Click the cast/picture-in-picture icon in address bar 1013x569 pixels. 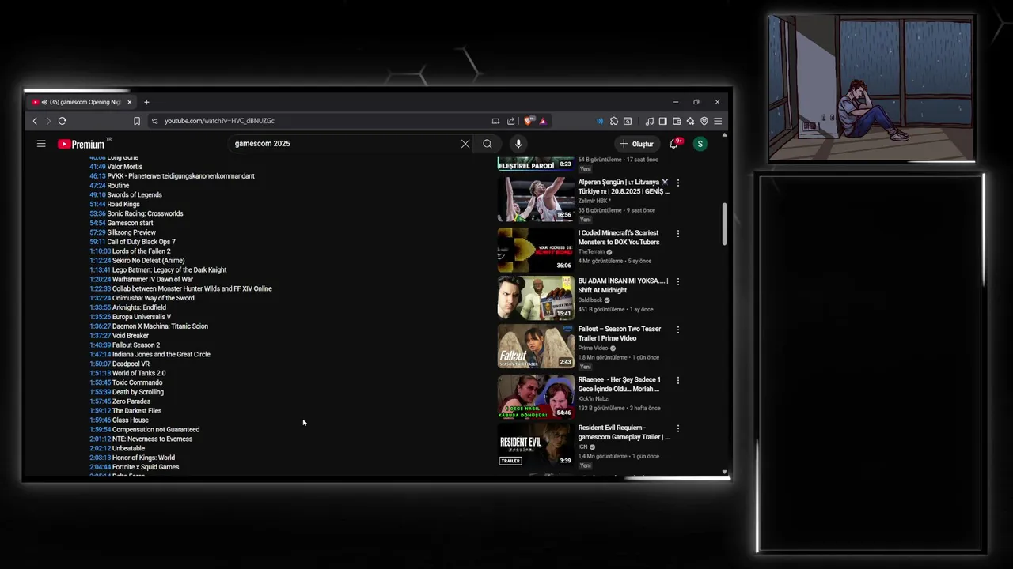[x=495, y=121]
